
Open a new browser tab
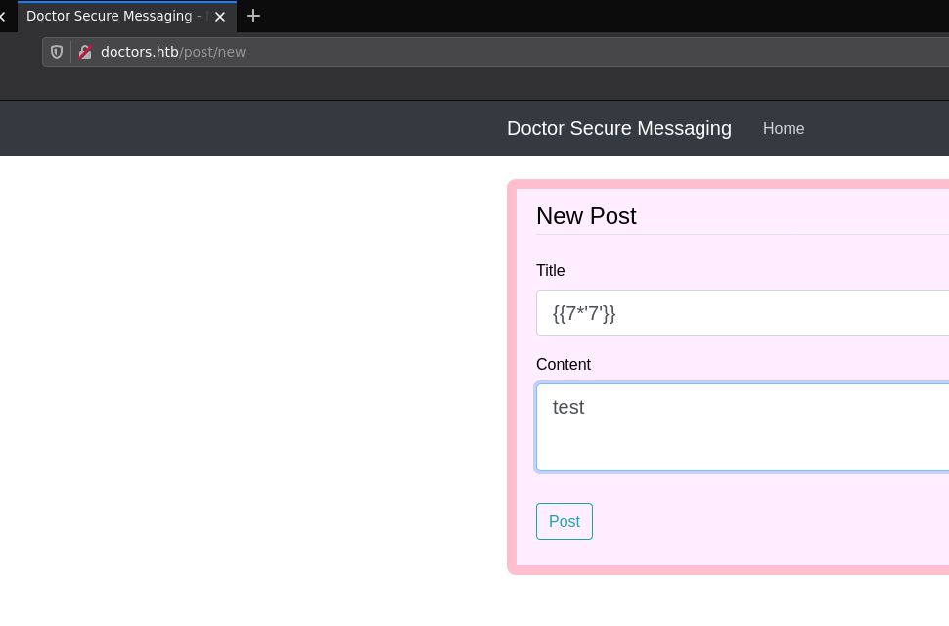[253, 16]
